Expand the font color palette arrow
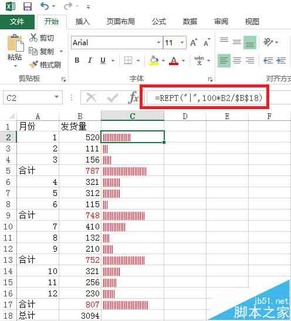The image size is (291, 321). [184, 60]
